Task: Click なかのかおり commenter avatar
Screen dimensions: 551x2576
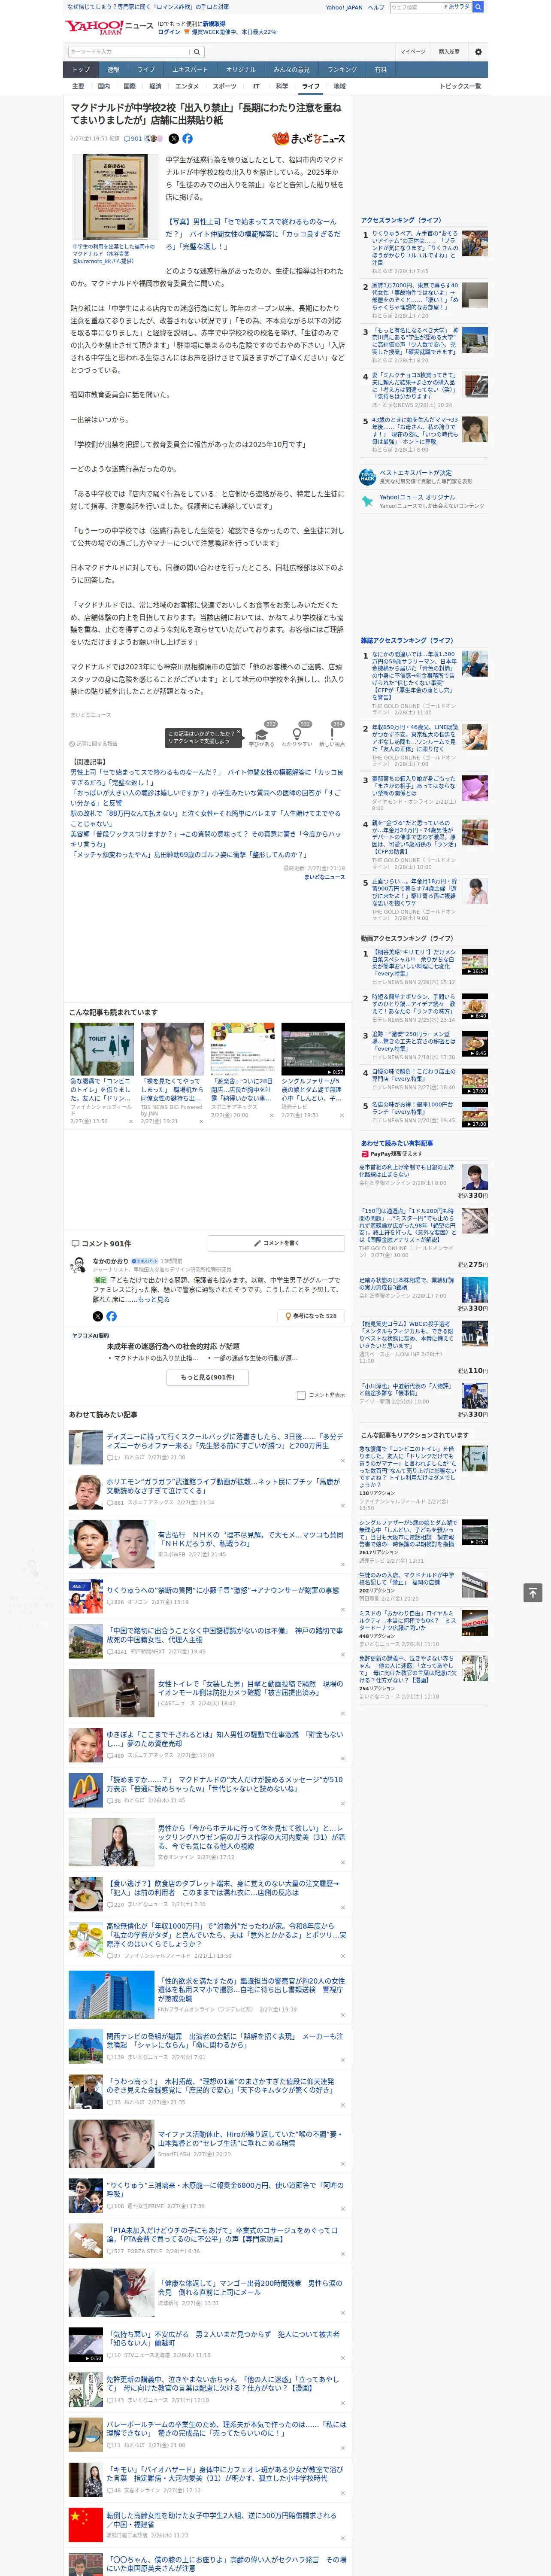Action: click(x=79, y=1265)
